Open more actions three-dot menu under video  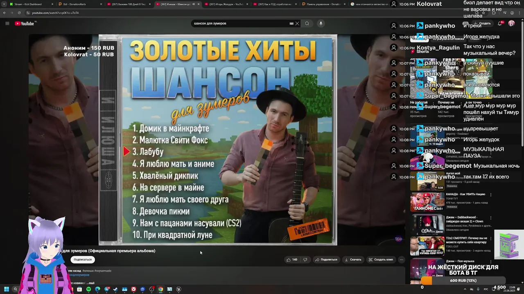(x=402, y=260)
